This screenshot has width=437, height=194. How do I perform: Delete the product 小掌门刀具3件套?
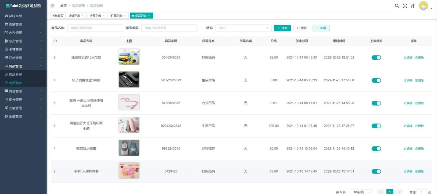click(x=419, y=172)
